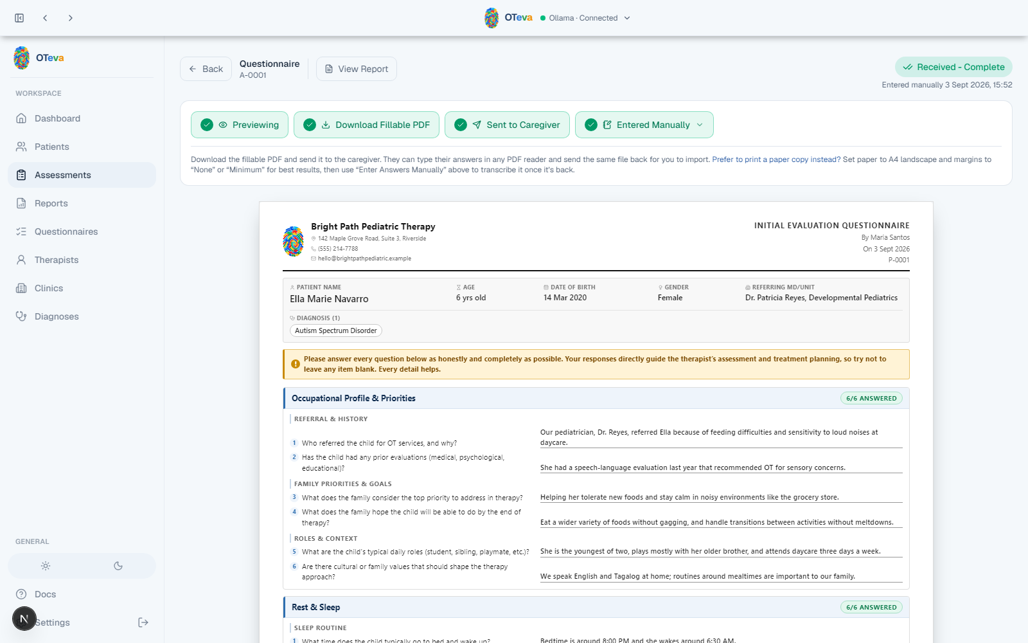This screenshot has width=1028, height=643.
Task: Select the Previewing step button
Action: coord(240,125)
